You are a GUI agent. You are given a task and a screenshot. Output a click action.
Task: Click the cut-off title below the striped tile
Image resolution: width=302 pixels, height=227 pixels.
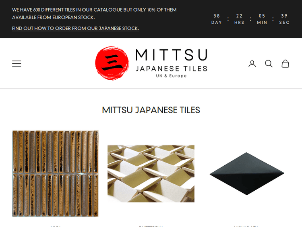pyautogui.click(x=55, y=226)
